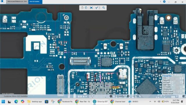Viewport: 186px width, 105px height.
Task: Select Audio Circuit category
Action: click(x=168, y=94)
